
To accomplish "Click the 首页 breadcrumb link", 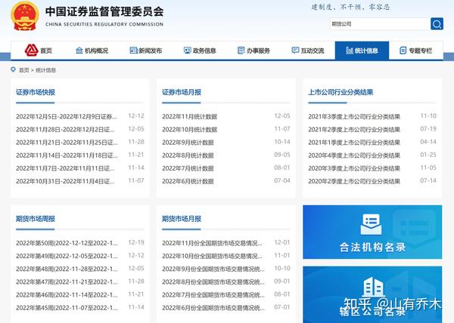I will point(23,70).
